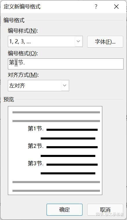
Task: Expand the 对齐方式 dropdown arrow
Action: tap(65, 85)
